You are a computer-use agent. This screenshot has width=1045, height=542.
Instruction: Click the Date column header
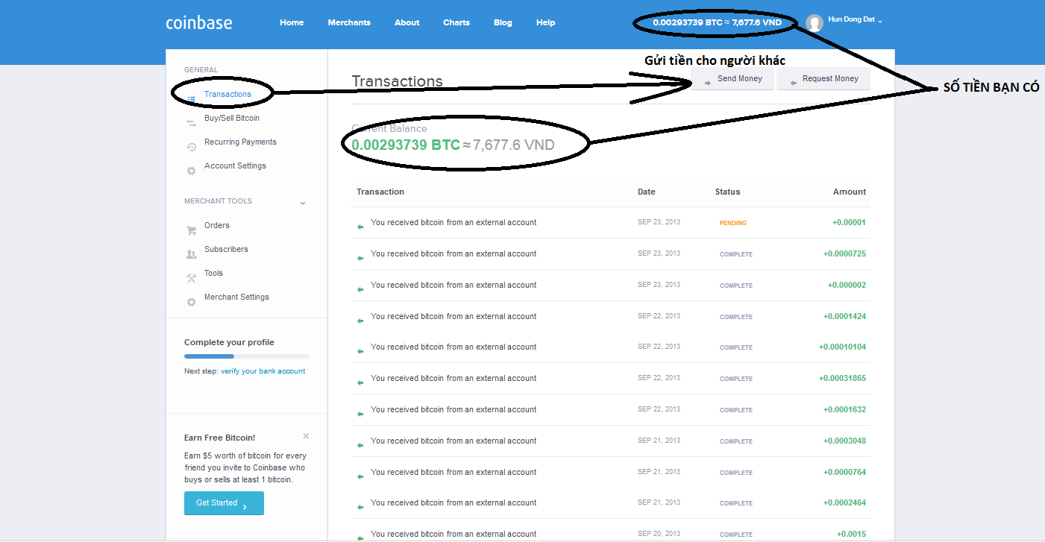(x=647, y=192)
